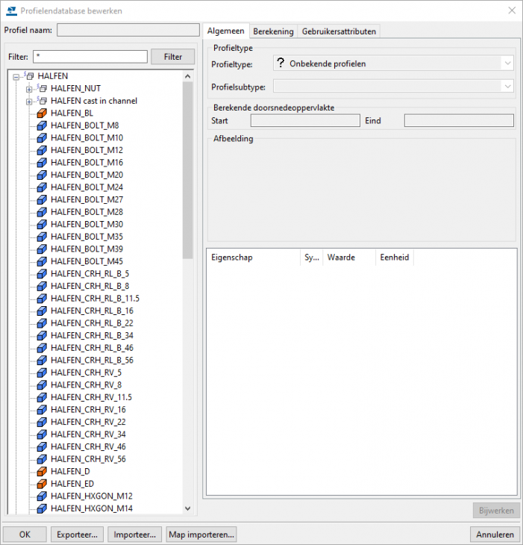Image resolution: width=523 pixels, height=545 pixels.
Task: Click the cube icon next to HALFEN_BOLT_M10
Action: [x=42, y=138]
